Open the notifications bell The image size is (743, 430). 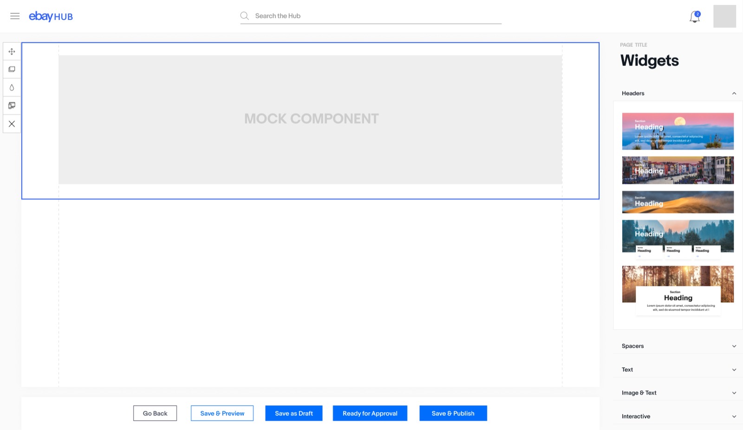(x=695, y=17)
